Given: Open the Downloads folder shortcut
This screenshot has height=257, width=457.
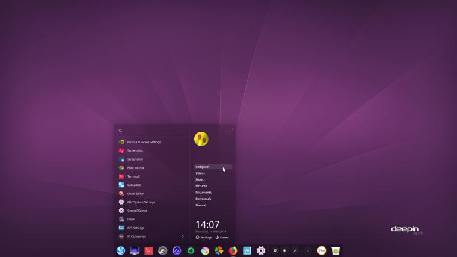Looking at the screenshot, I should (203, 199).
